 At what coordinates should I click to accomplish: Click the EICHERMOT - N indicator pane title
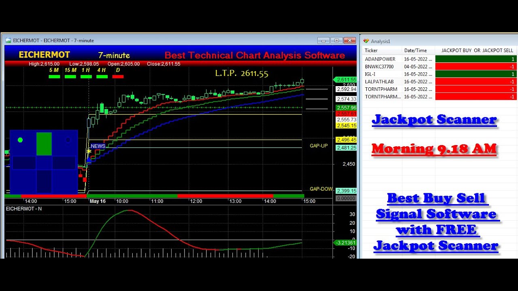(23, 209)
